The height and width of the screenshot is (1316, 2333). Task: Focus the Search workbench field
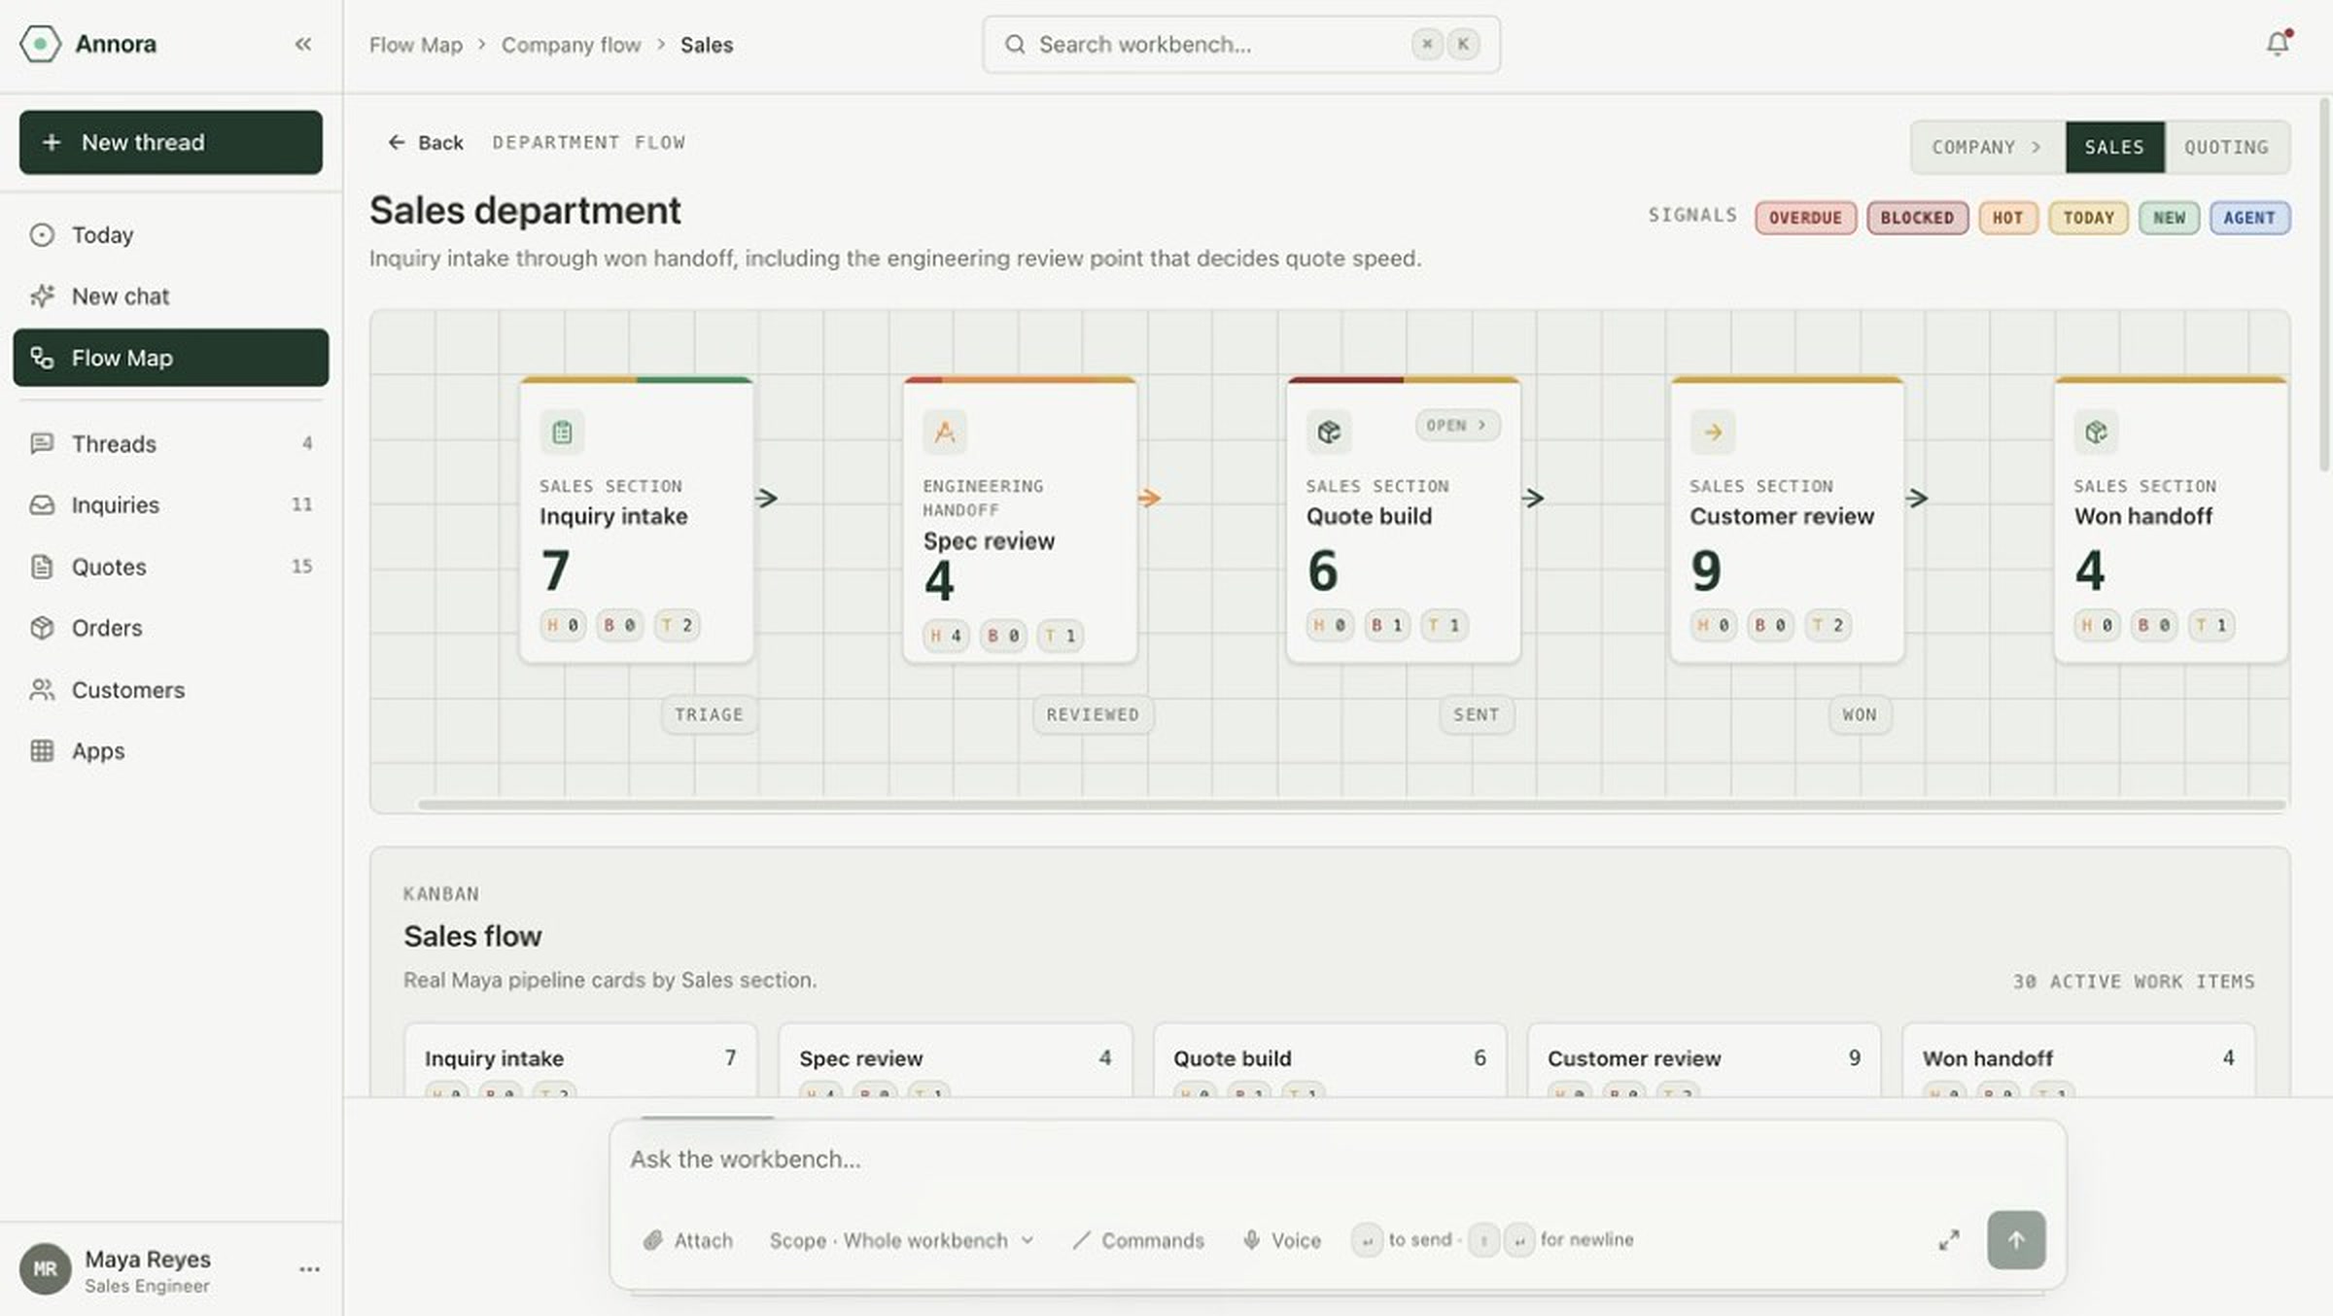[1241, 44]
